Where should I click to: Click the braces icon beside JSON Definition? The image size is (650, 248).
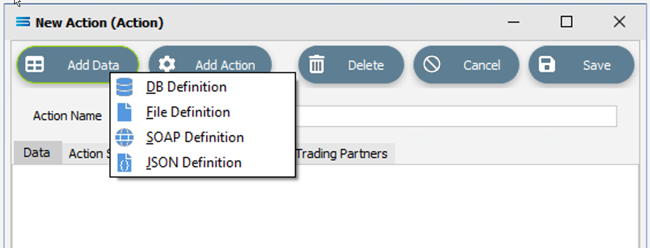124,162
